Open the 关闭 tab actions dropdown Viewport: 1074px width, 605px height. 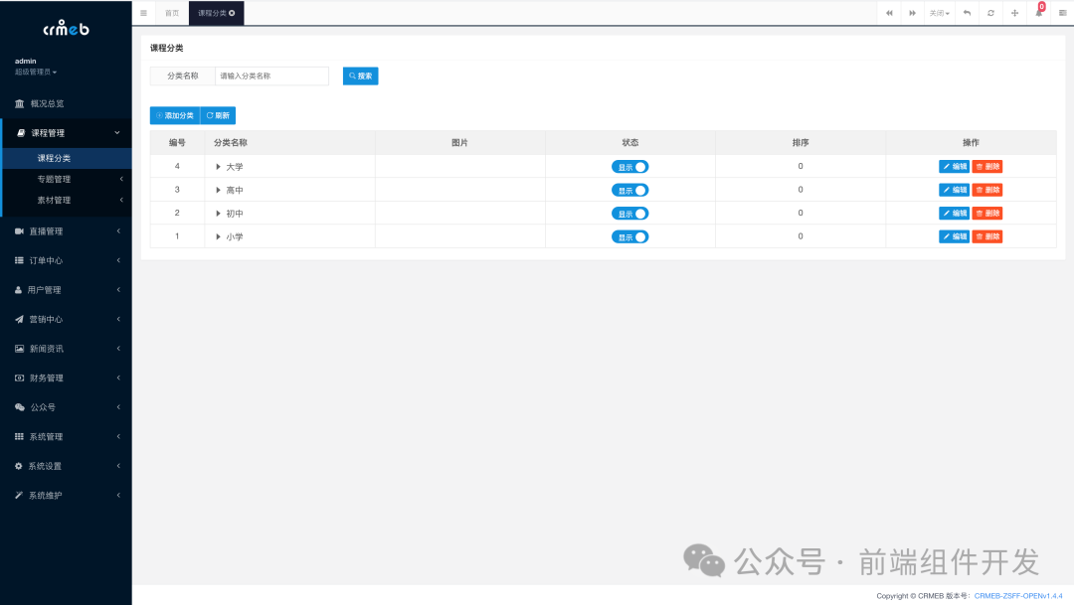939,13
